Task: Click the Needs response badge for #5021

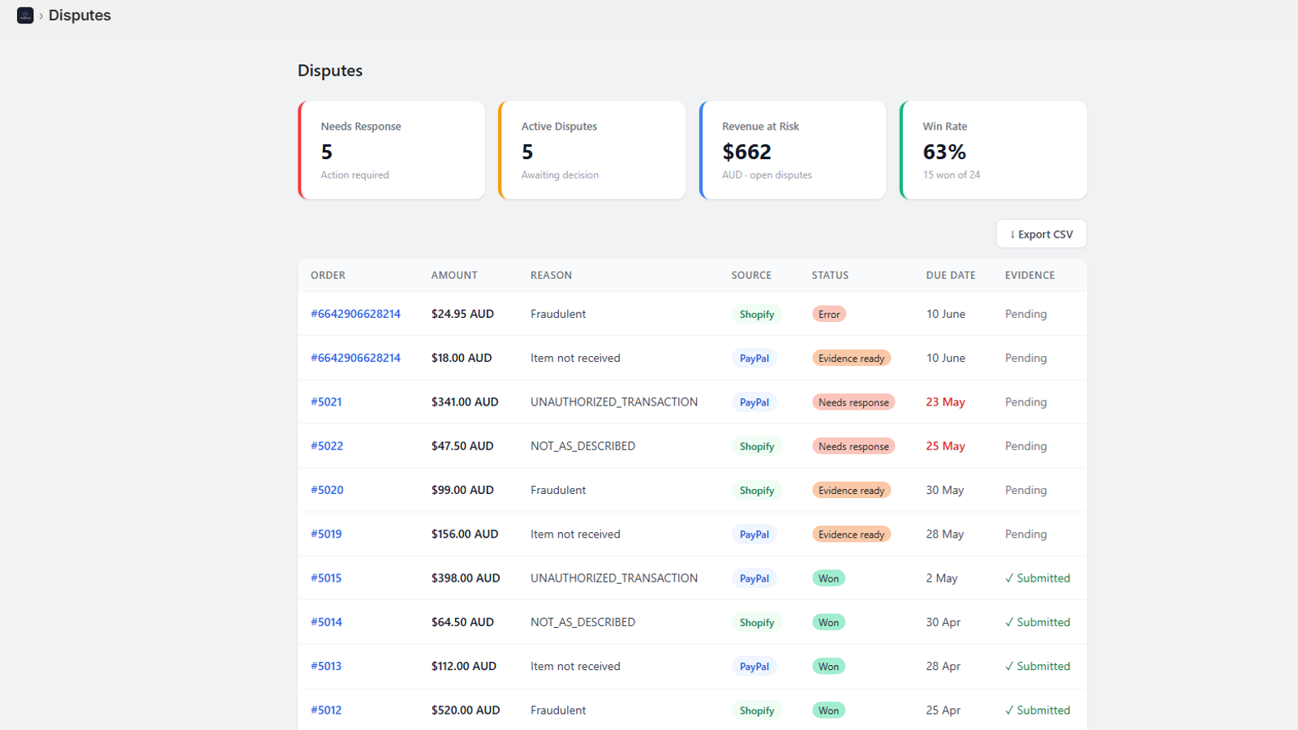Action: 853,402
